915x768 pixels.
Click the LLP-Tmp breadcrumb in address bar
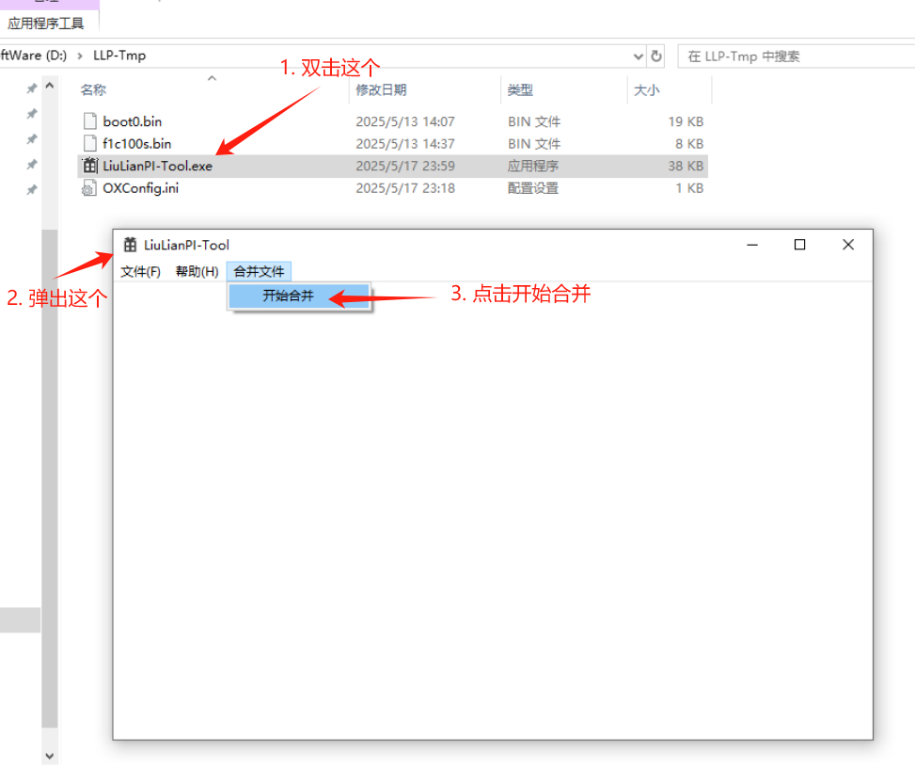[x=119, y=56]
